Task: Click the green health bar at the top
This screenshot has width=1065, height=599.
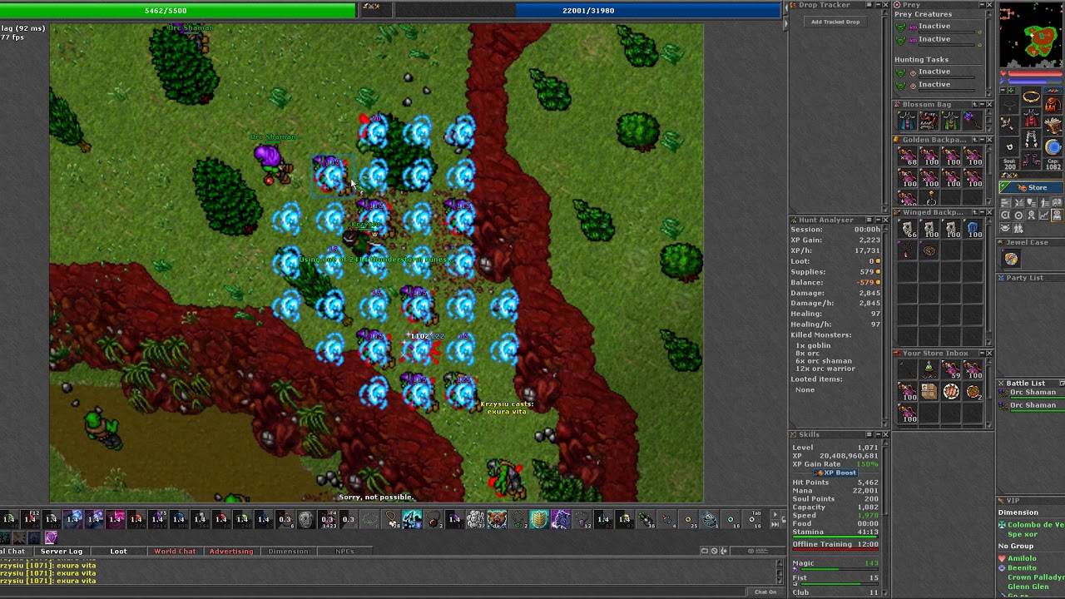Action: (177, 10)
